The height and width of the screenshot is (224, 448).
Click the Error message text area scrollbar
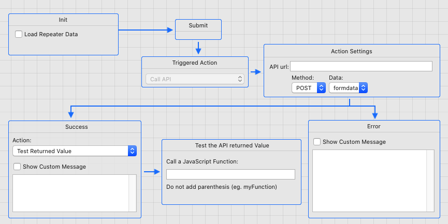pos(430,181)
